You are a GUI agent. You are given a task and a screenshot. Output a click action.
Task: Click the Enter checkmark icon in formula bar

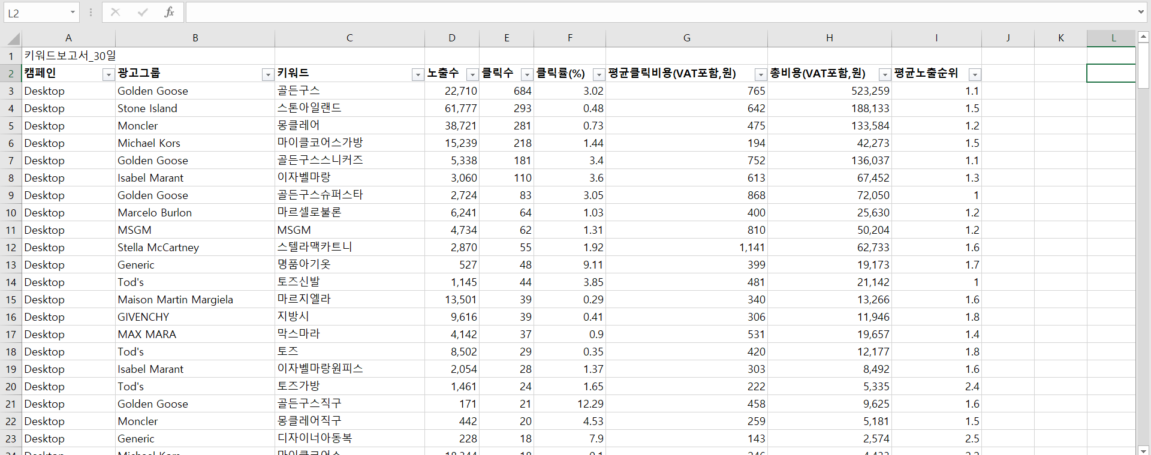coord(143,12)
